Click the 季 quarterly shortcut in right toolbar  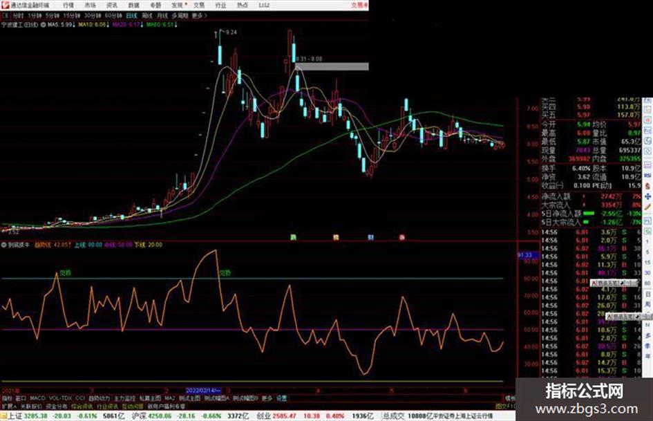click(x=647, y=346)
